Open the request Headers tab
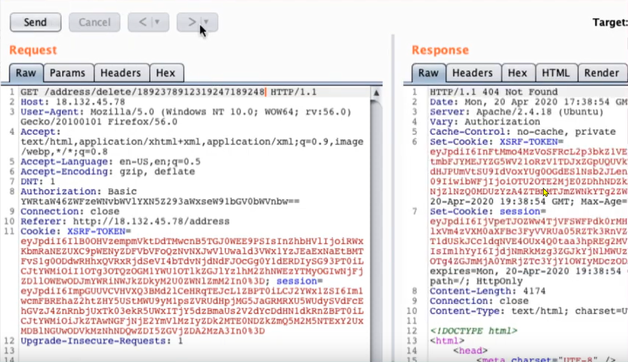Screen dimensions: 628x362 120,73
